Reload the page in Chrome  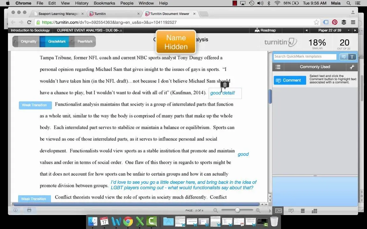[x=29, y=22]
